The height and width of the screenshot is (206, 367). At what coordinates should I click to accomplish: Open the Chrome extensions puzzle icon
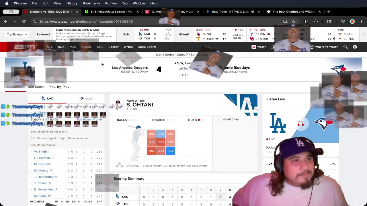(x=316, y=21)
